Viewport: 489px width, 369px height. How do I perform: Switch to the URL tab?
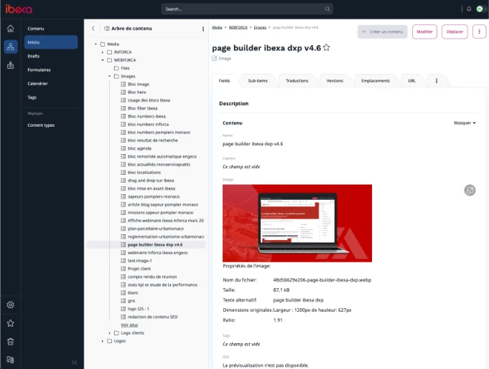tap(411, 80)
